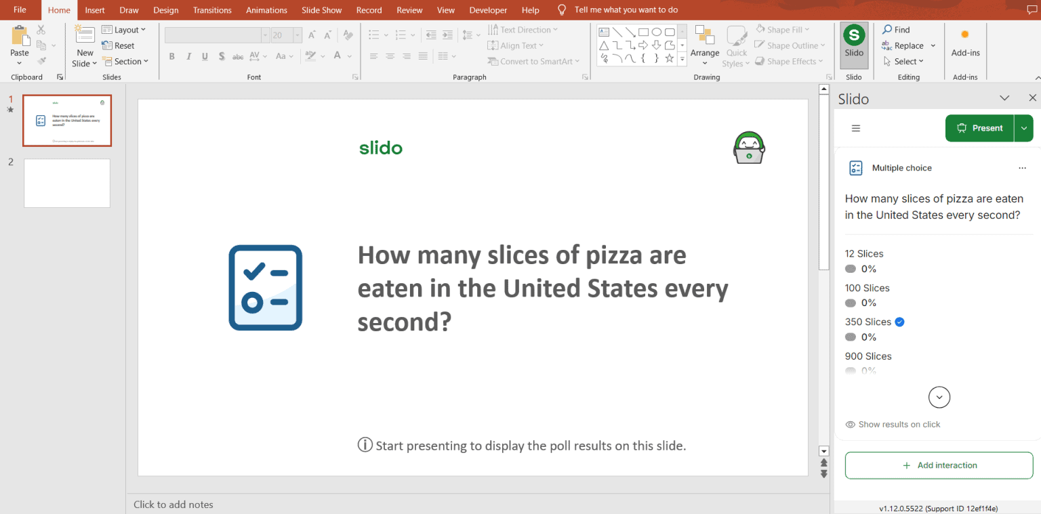Toggle italic formatting
This screenshot has height=514, width=1041.
pos(188,56)
